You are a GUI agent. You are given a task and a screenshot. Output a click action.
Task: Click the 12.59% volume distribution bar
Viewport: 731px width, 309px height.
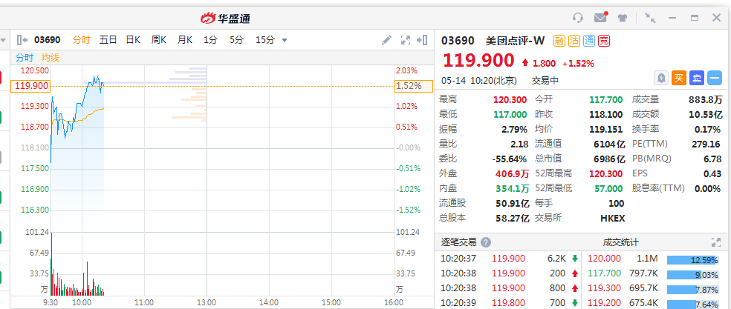click(692, 259)
